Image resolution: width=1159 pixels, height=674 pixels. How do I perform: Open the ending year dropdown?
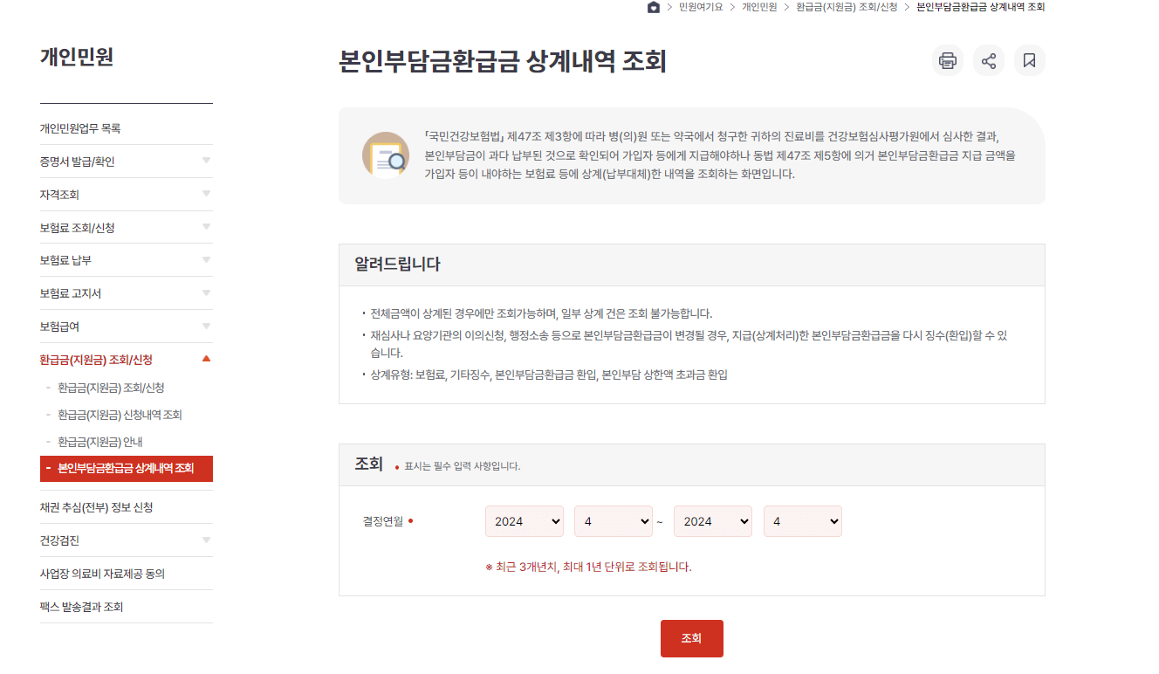pyautogui.click(x=714, y=520)
